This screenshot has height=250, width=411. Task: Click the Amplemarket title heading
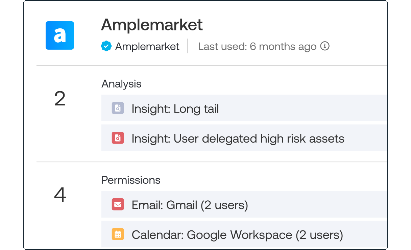(152, 25)
